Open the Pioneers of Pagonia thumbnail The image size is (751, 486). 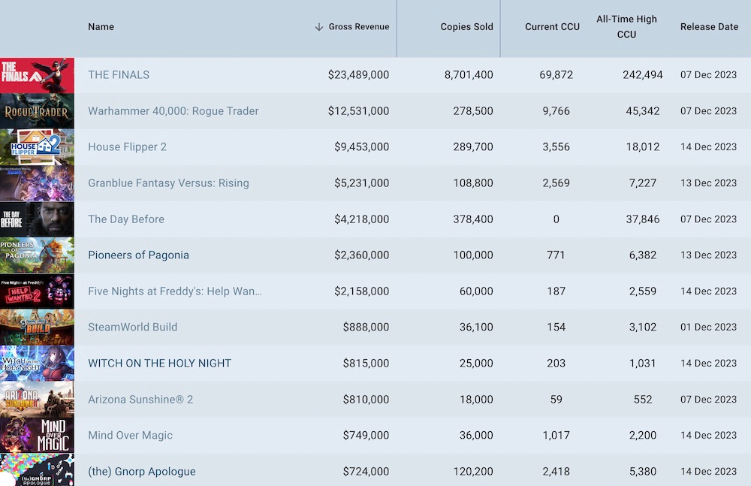point(37,255)
